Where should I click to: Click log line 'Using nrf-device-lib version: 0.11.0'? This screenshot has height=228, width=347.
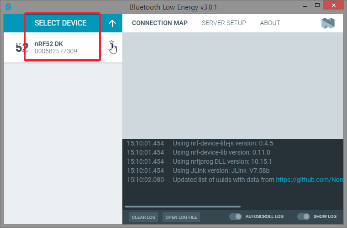pyautogui.click(x=221, y=152)
